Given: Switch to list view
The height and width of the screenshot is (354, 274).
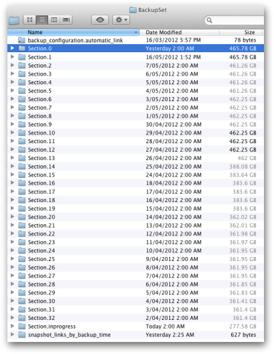Looking at the screenshot, I should click(x=42, y=20).
